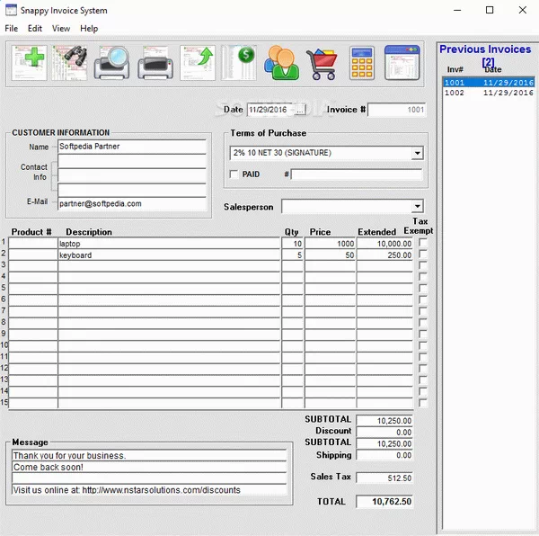Open print preview magnifier icon

tap(115, 63)
